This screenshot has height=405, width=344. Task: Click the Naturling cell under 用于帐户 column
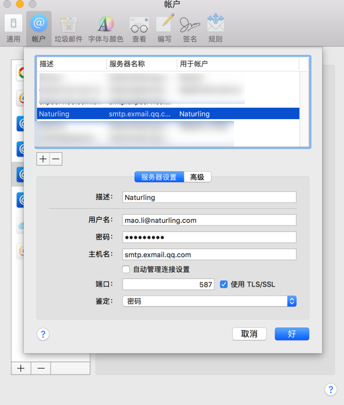195,114
